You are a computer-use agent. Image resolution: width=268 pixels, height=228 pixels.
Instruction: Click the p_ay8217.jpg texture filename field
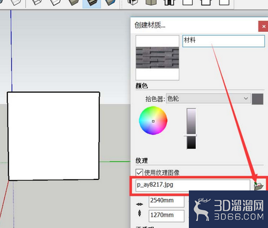[193, 185]
